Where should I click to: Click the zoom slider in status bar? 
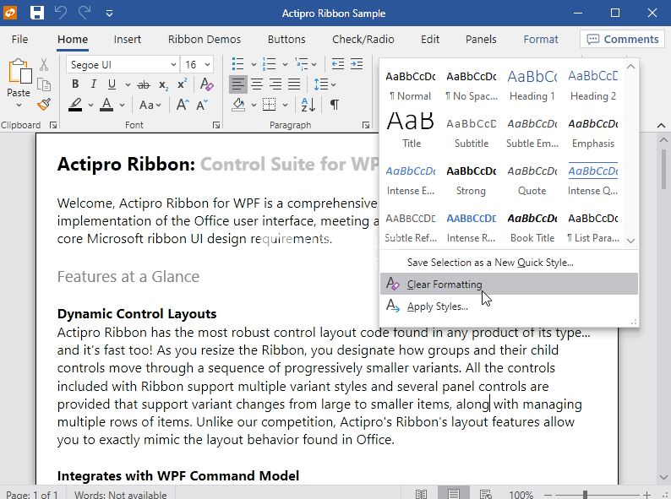pyautogui.click(x=584, y=494)
